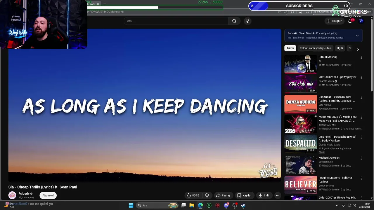
Task: Open the Mr. Worldwide Pitbull thumbnail
Action: 301,64
